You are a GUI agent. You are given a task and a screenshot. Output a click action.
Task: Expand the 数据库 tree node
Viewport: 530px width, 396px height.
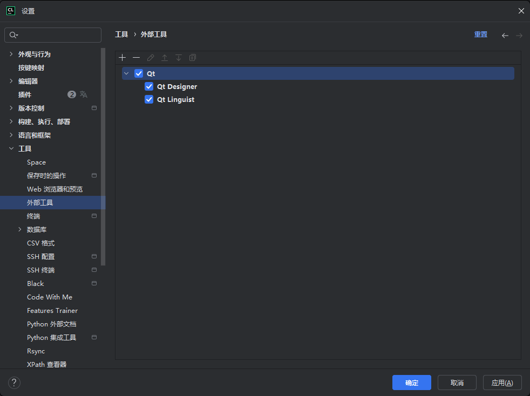(20, 229)
